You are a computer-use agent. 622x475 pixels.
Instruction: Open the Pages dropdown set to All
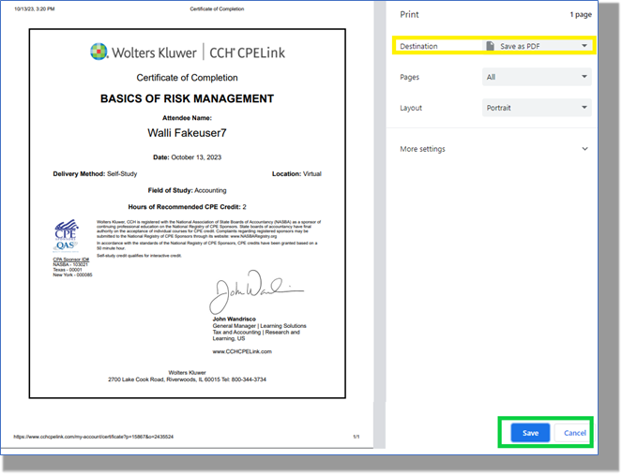click(x=537, y=77)
